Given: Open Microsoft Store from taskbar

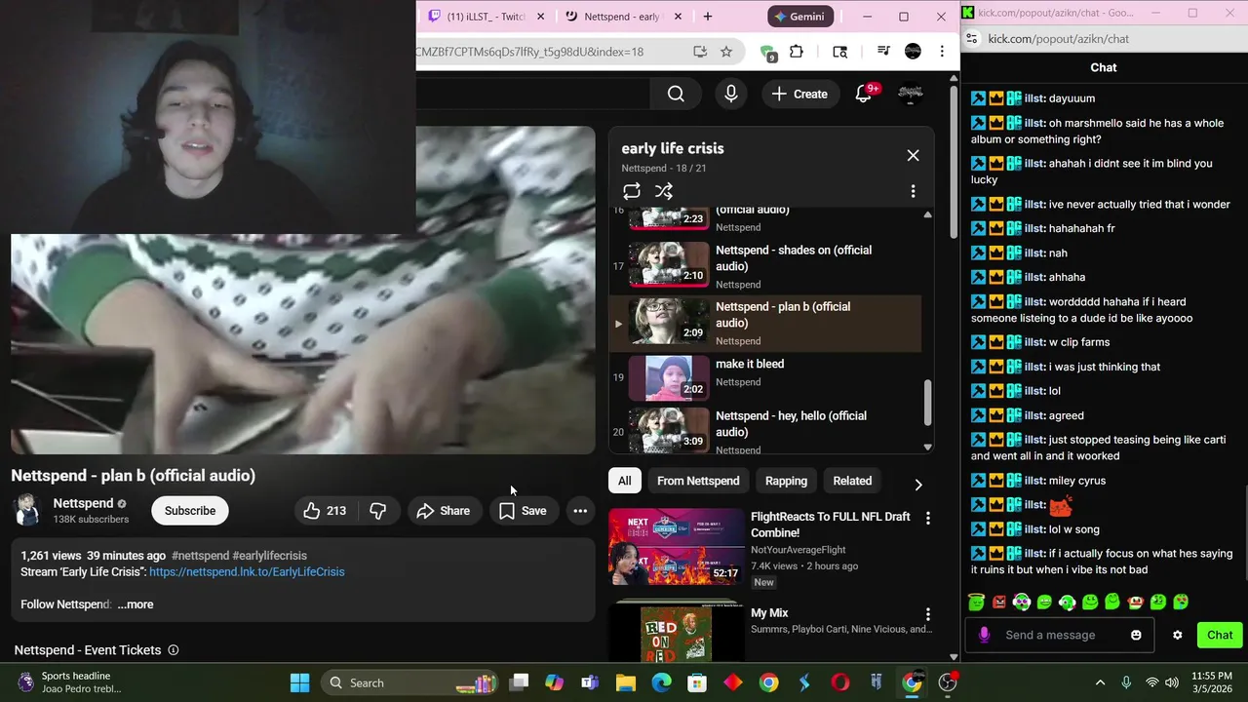Looking at the screenshot, I should click(697, 682).
